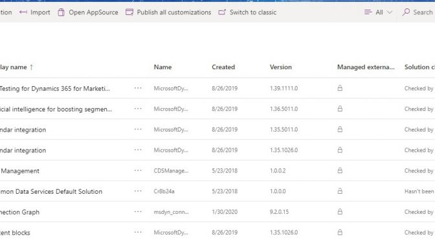The image size is (435, 241).
Task: Click version 1.36.5011.0
Action: [x=284, y=109]
